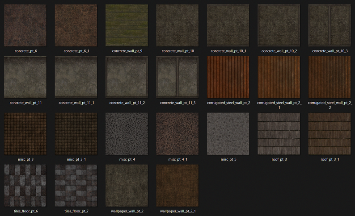
Task: Click the file name wallpaper_wall_pt_2_1
Action: [178, 211]
